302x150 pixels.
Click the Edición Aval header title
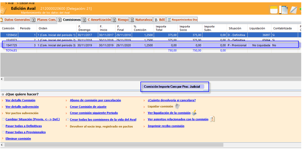tap(23, 9)
